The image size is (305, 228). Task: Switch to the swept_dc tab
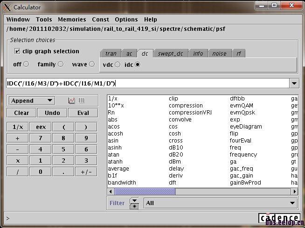171,54
